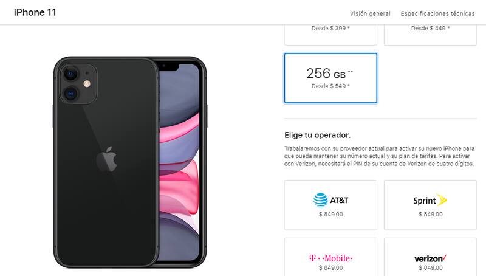This screenshot has width=486, height=276.
Task: Select Verizon carrier tile
Action: (431, 257)
